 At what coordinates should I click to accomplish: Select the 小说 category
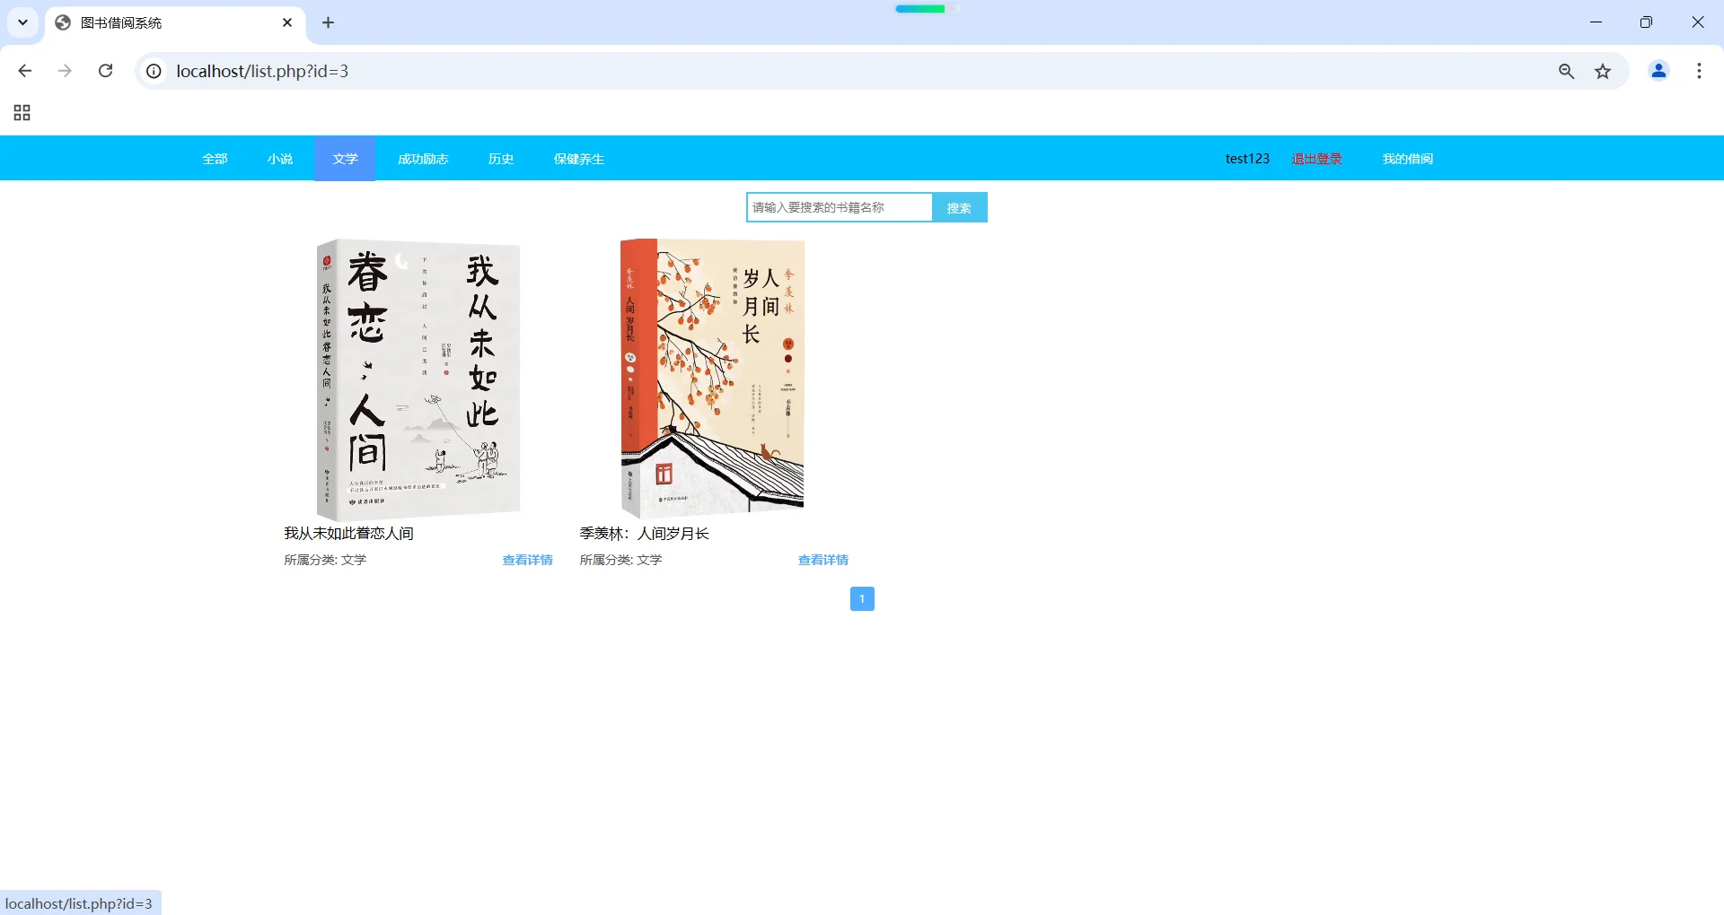click(279, 159)
